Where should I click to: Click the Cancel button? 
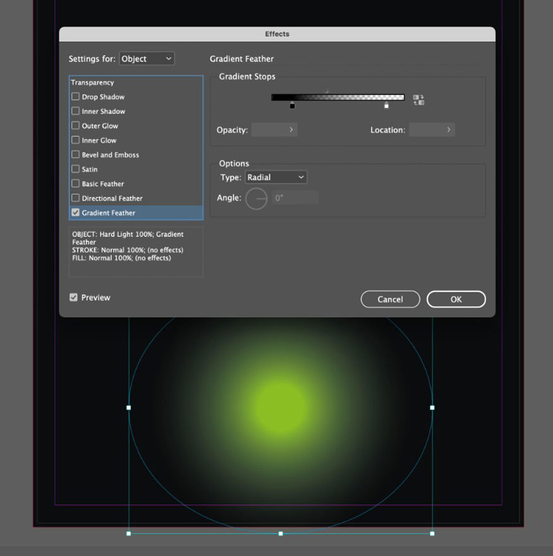tap(390, 299)
